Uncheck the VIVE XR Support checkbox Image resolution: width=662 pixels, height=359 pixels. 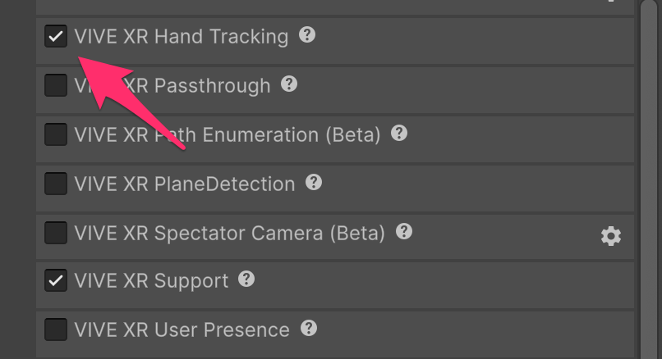pyautogui.click(x=56, y=281)
